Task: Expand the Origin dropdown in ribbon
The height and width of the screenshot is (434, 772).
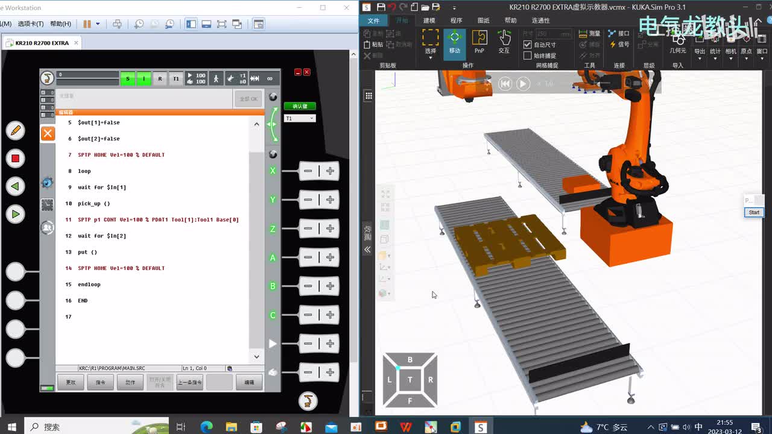Action: (747, 58)
